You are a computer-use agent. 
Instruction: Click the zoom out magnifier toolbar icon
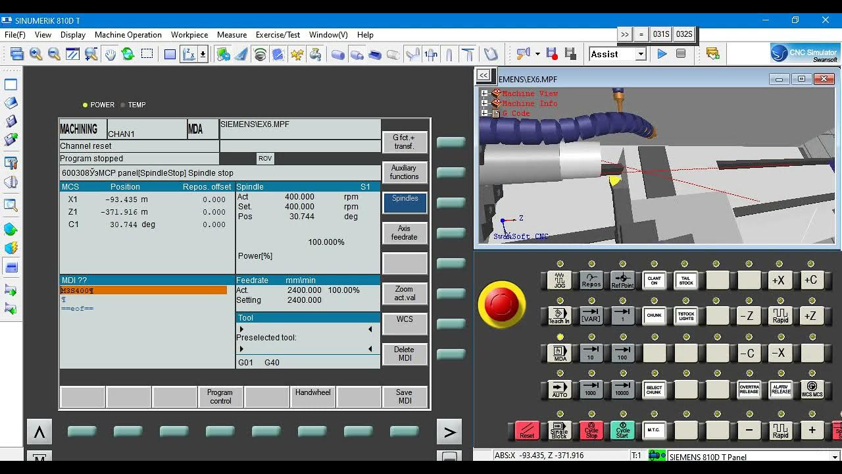click(54, 55)
